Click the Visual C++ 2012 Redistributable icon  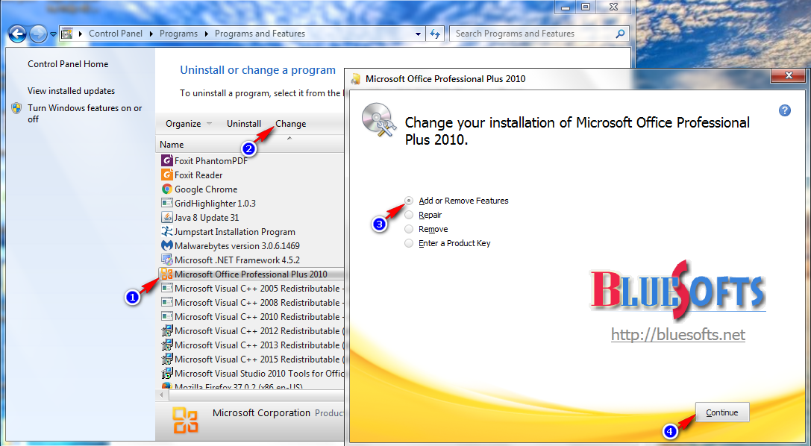coord(166,330)
